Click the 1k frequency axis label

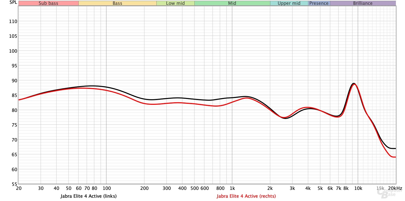click(x=232, y=188)
